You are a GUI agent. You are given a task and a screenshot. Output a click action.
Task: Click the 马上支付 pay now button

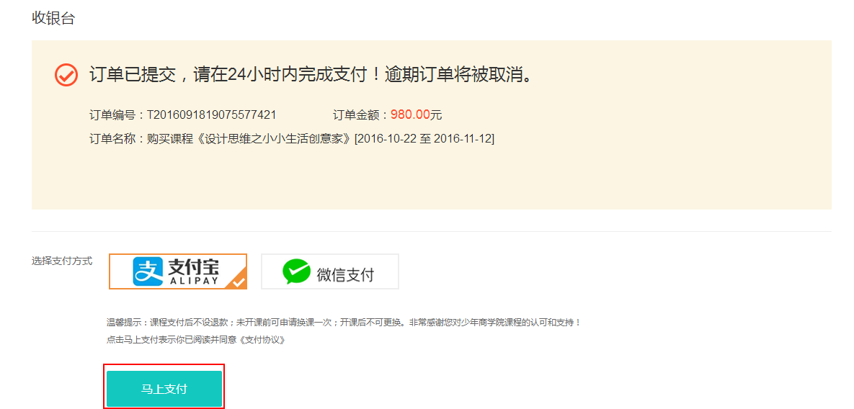click(164, 389)
